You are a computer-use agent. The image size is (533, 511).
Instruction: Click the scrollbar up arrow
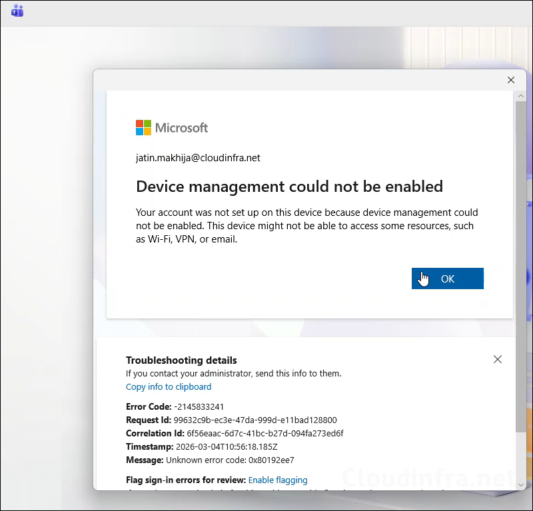522,95
